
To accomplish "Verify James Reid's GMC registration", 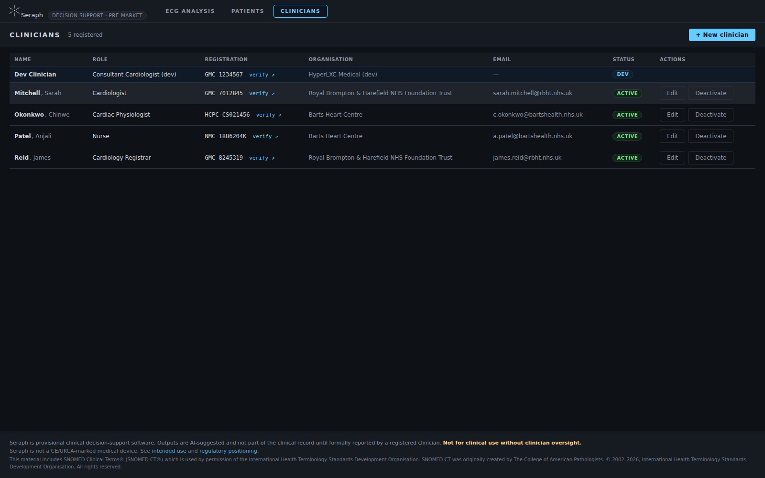I will (x=262, y=158).
